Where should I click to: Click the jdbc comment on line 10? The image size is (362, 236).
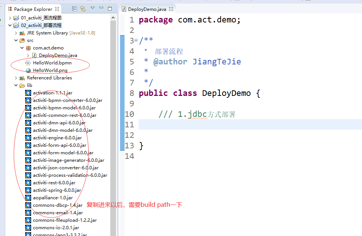click(x=197, y=114)
